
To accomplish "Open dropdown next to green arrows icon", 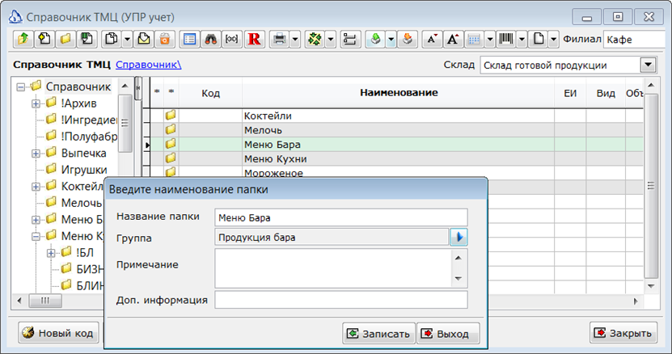I will [331, 40].
